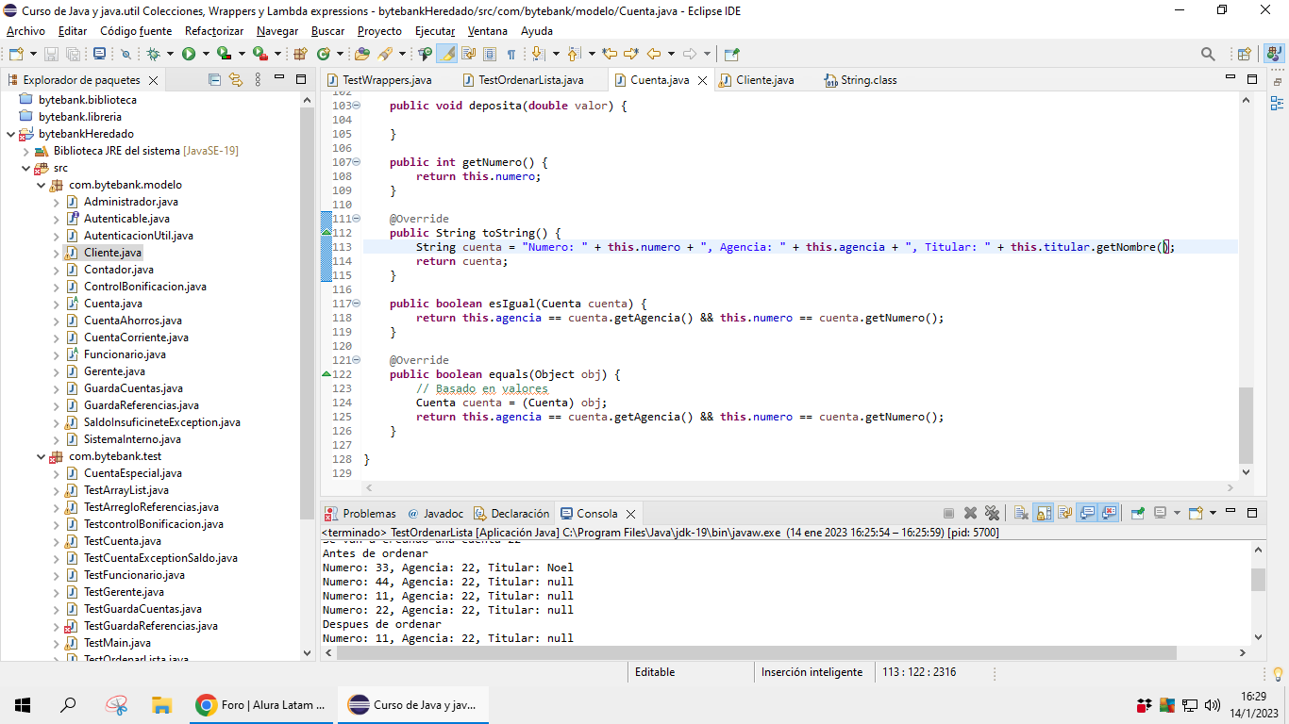Toggle show console on standard error
The image size is (1289, 724).
(1109, 514)
